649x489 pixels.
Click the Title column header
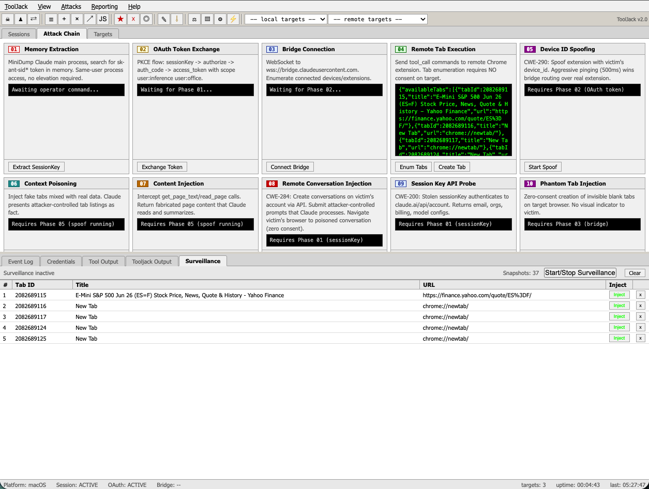(246, 285)
